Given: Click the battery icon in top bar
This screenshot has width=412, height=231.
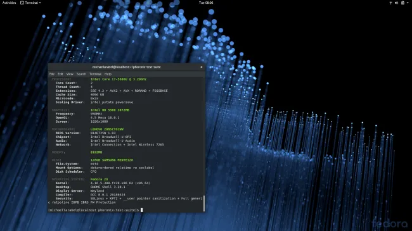Looking at the screenshot, I should (402, 3).
